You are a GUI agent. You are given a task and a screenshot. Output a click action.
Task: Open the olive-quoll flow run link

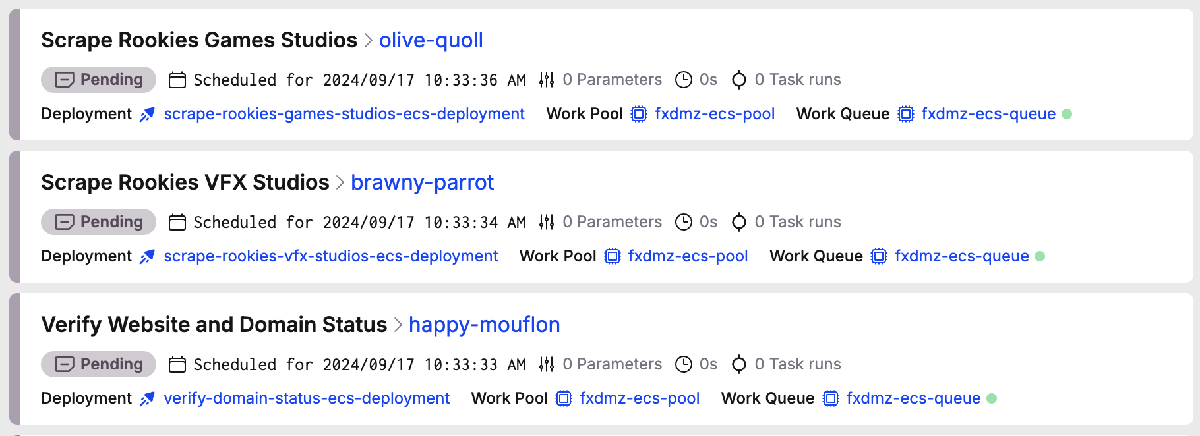[431, 40]
